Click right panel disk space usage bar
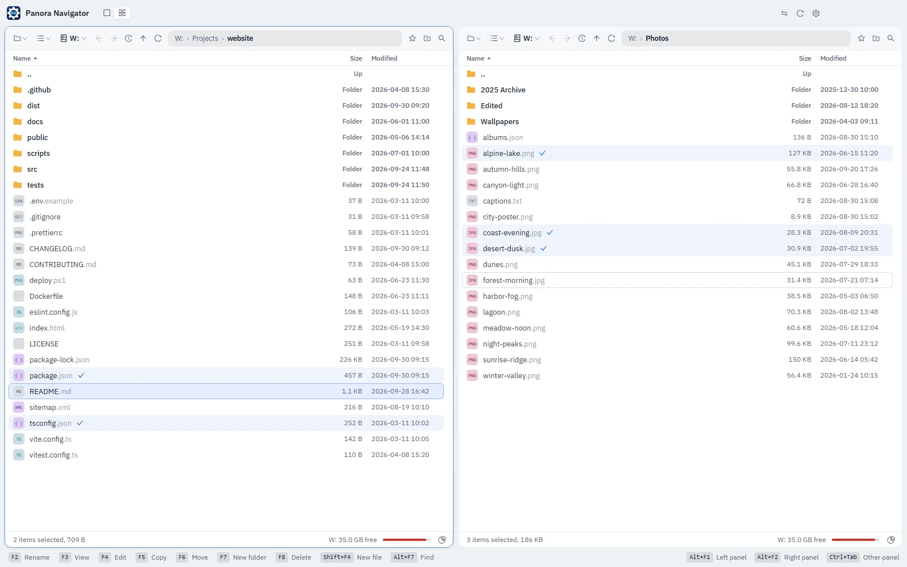Viewport: 907px width, 567px height. 855,540
